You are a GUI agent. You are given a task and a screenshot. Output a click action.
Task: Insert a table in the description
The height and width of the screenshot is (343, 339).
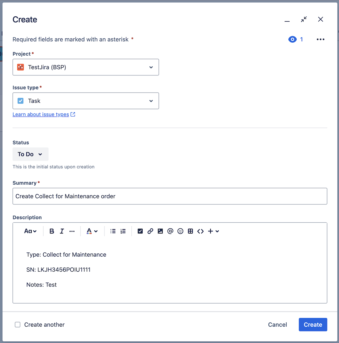point(190,231)
